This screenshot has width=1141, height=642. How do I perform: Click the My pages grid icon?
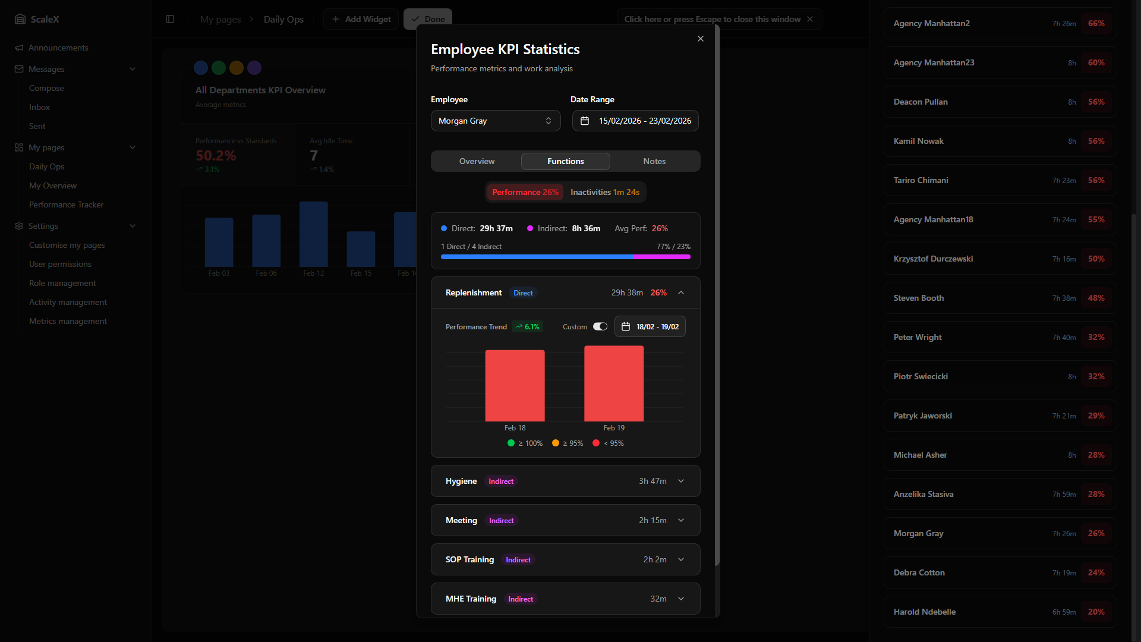19,147
